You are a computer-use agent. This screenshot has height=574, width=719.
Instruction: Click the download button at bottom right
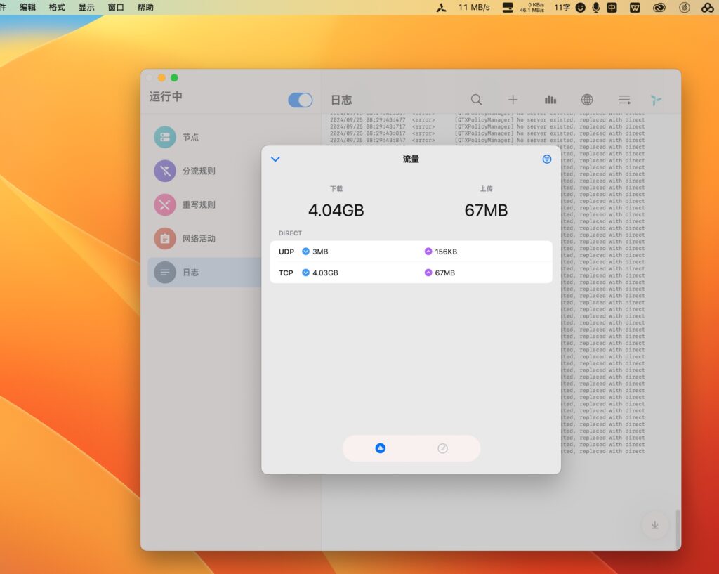pyautogui.click(x=654, y=525)
